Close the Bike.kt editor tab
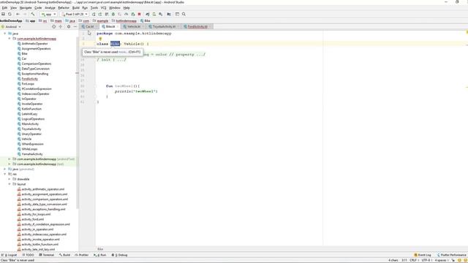This screenshot has width=468, height=263. coord(118,26)
